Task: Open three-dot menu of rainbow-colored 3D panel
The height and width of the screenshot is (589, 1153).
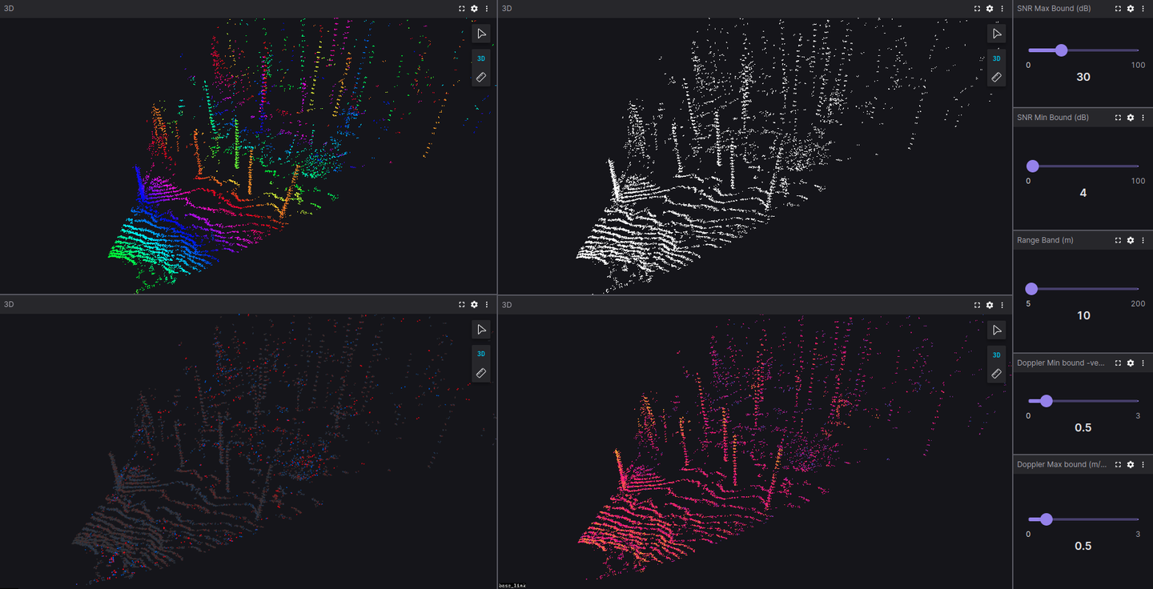Action: point(487,8)
